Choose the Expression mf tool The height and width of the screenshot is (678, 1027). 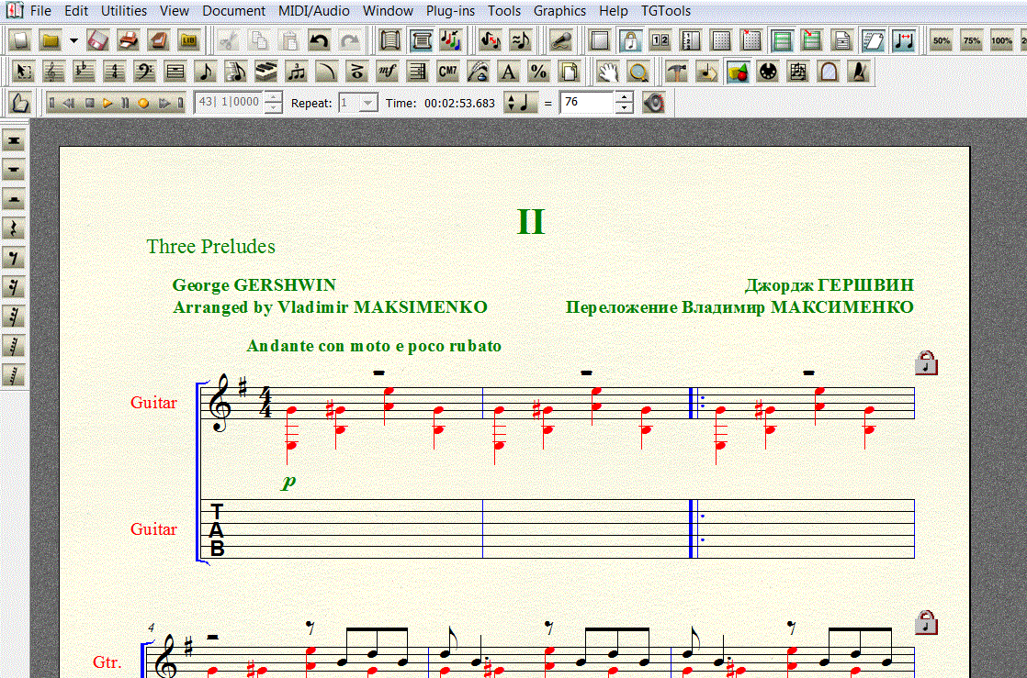click(x=387, y=72)
